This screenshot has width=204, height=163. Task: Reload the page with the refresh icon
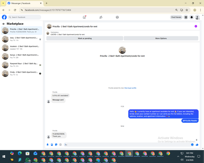[15, 10]
